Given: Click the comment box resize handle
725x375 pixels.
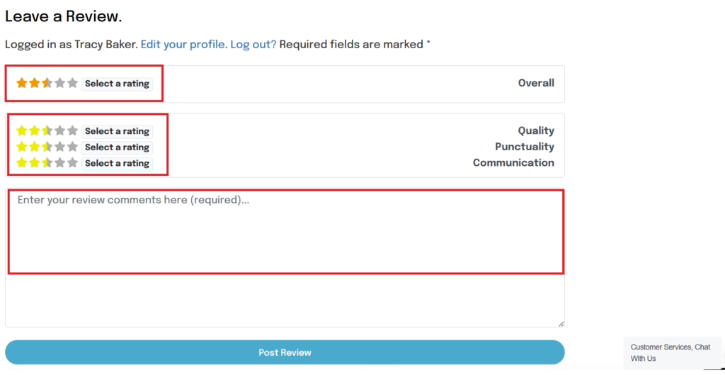Looking at the screenshot, I should pyautogui.click(x=561, y=323).
